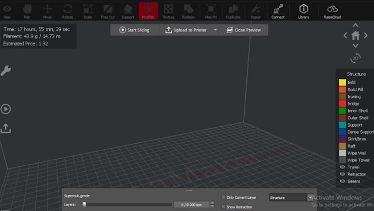Click the tan Raft swatch
This screenshot has width=374, height=211.
pyautogui.click(x=342, y=146)
